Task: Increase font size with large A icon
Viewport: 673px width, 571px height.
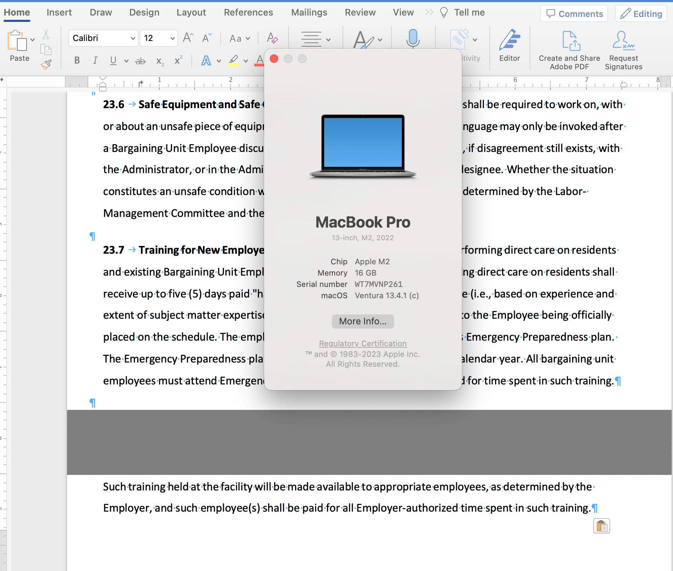Action: [188, 37]
